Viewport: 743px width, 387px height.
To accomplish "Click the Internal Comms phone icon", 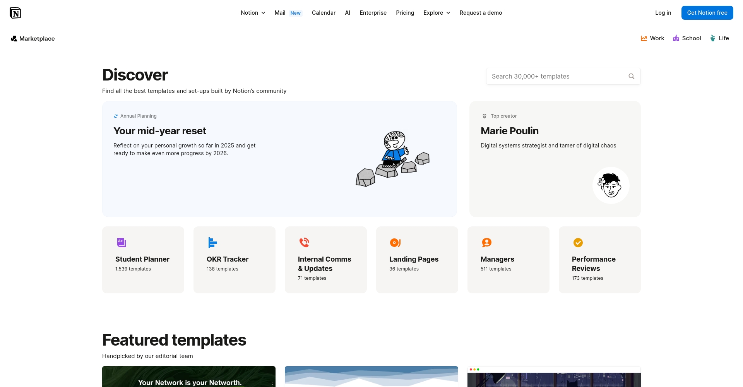I will coord(305,243).
